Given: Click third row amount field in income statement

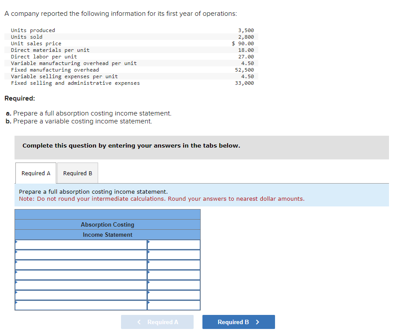Looking at the screenshot, I should pyautogui.click(x=174, y=265).
